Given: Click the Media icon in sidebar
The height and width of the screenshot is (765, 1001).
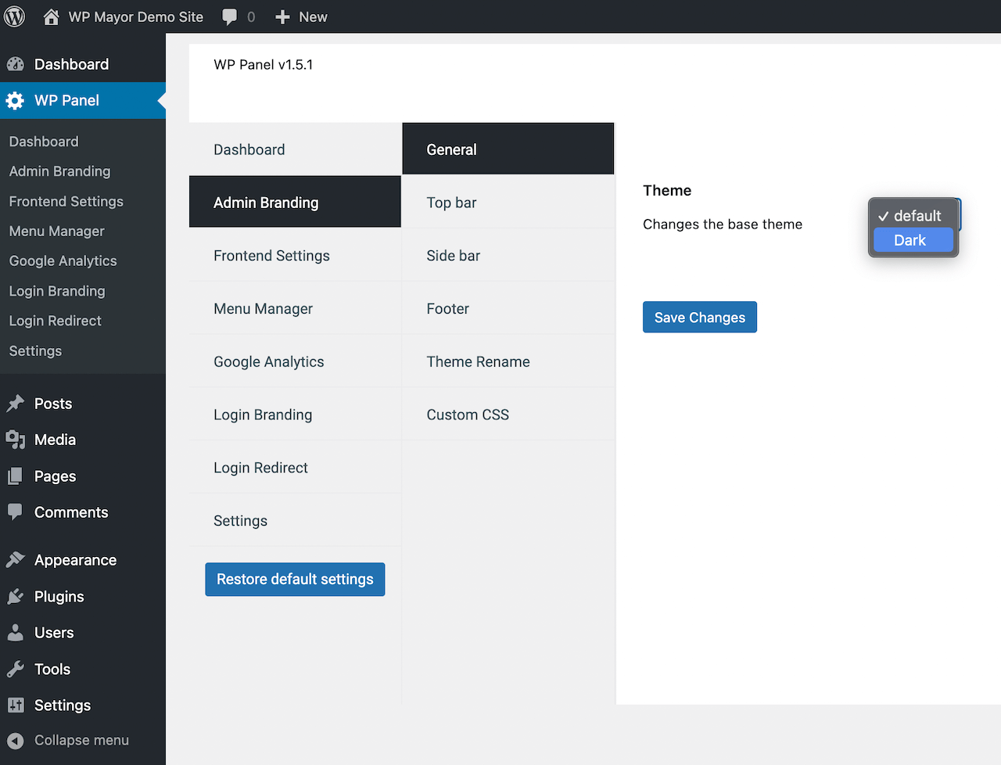Looking at the screenshot, I should coord(15,440).
